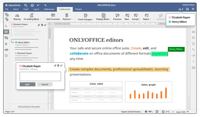Screen dimensions: 200x117
Task: Switch to the Insert tab
Action: (x=26, y=9)
